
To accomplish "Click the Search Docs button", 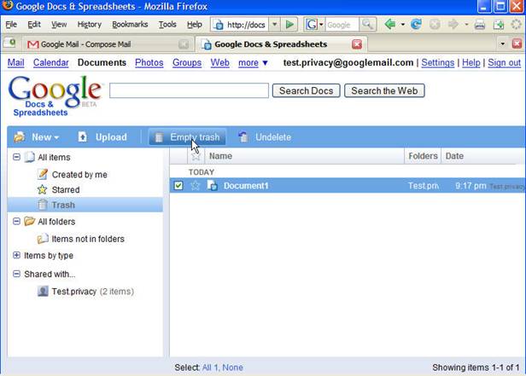I will pyautogui.click(x=306, y=90).
